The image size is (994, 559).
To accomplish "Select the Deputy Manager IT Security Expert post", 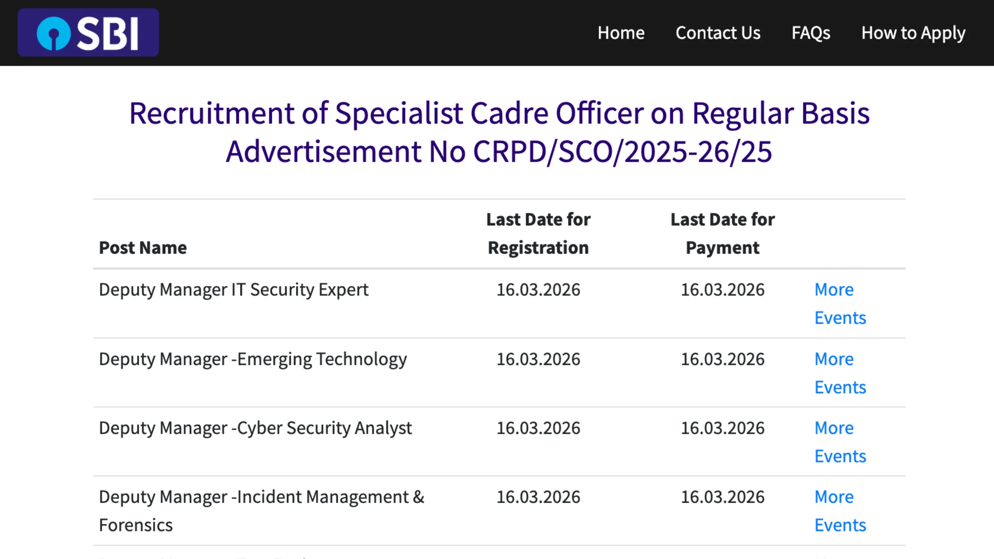I will [x=233, y=289].
